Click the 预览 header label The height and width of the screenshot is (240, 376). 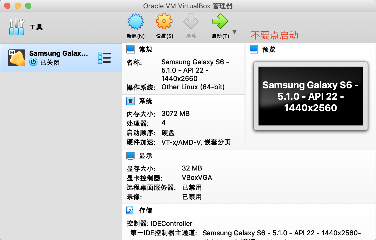pos(269,49)
